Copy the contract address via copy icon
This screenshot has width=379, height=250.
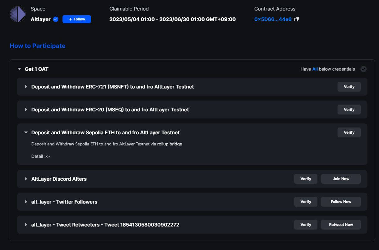pyautogui.click(x=296, y=19)
